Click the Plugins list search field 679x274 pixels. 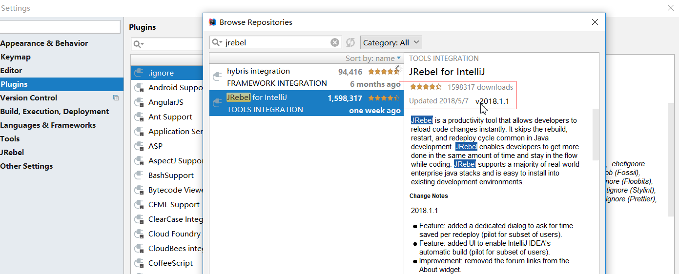[x=167, y=44]
